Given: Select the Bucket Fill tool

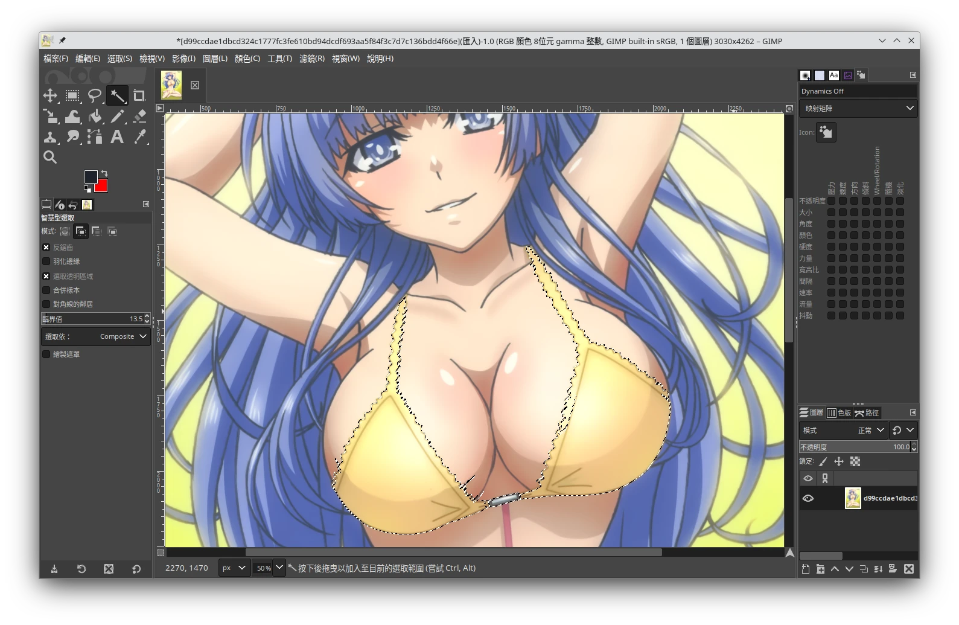Looking at the screenshot, I should [x=95, y=116].
